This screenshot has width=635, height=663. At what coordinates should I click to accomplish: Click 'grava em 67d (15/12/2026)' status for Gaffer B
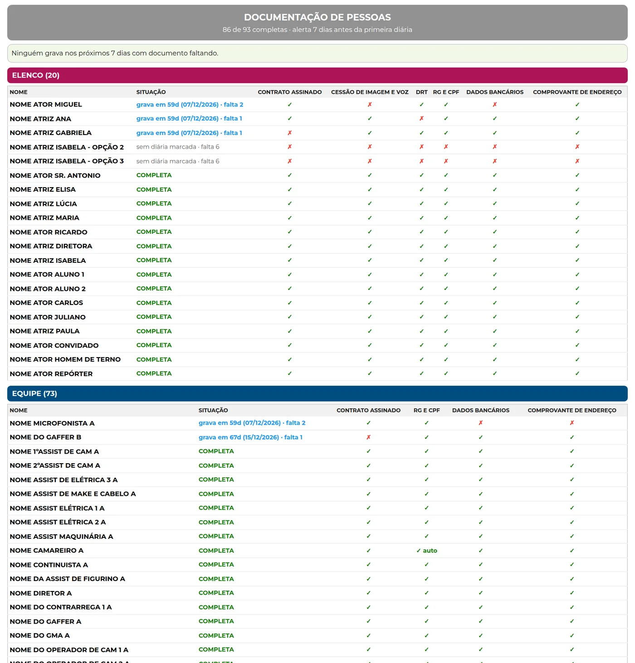click(250, 437)
